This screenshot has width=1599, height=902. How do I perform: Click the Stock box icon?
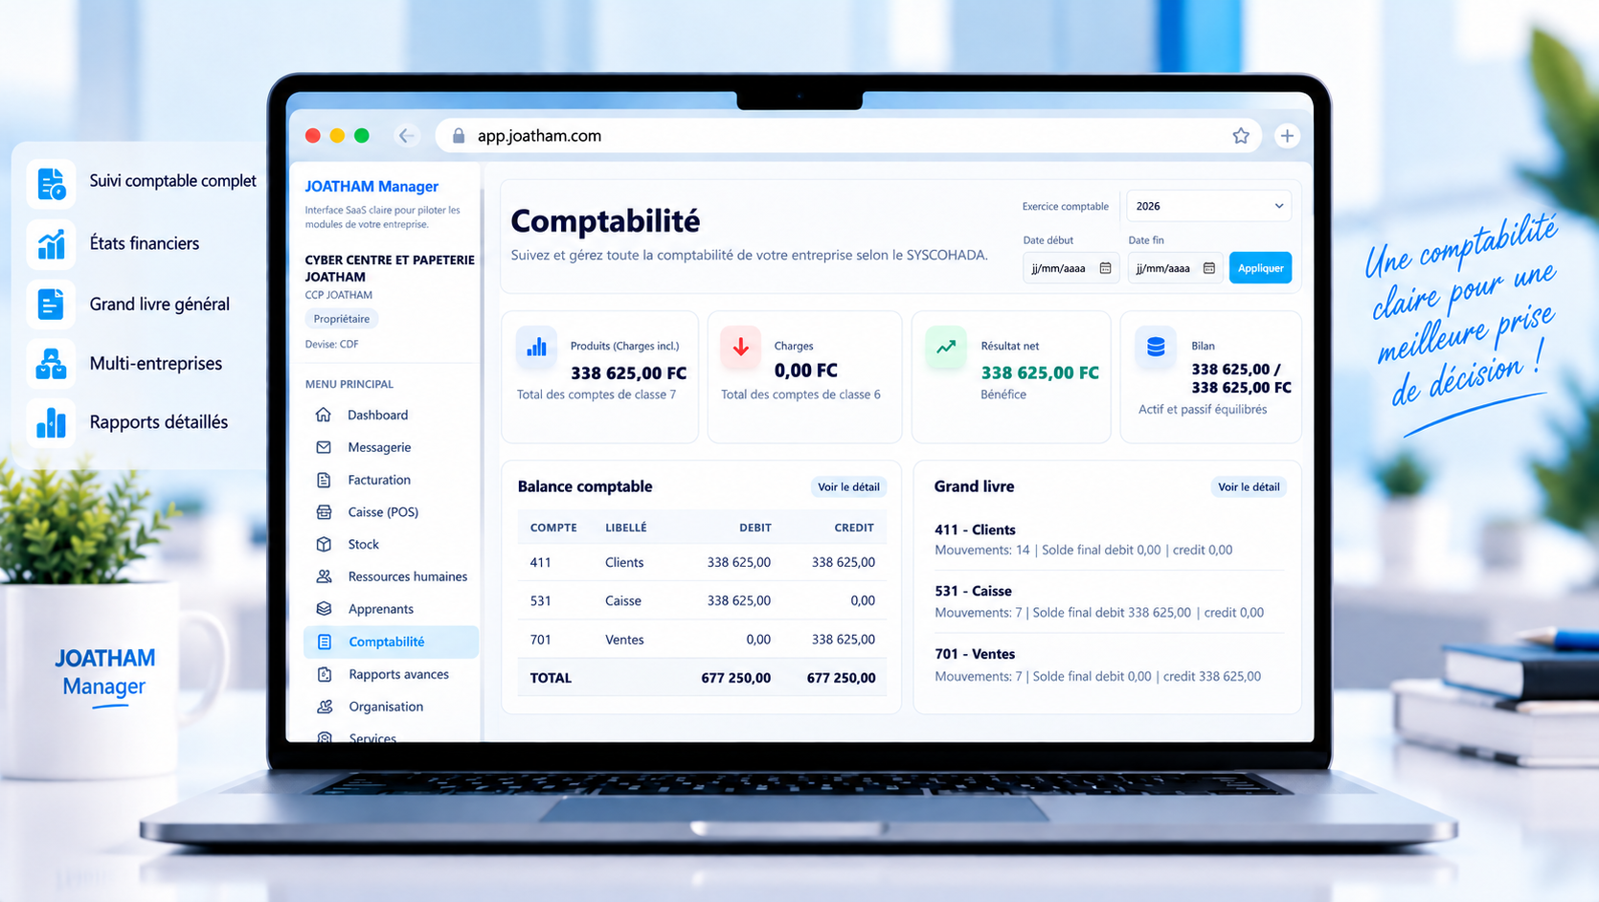[324, 544]
